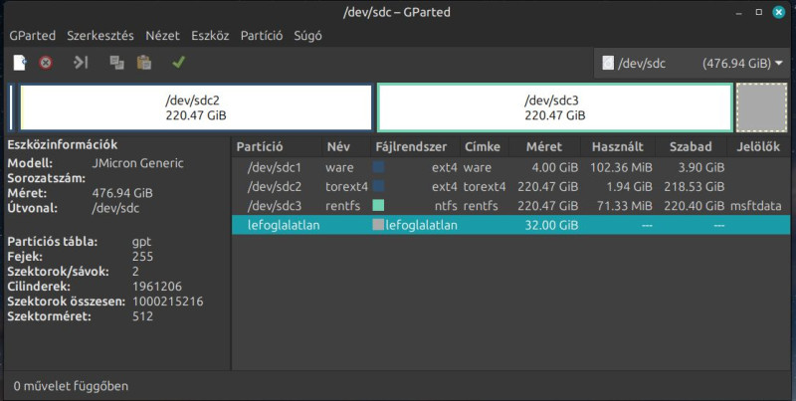The width and height of the screenshot is (796, 401).
Task: Click the Paste clipboard toolbar icon
Action: [144, 63]
